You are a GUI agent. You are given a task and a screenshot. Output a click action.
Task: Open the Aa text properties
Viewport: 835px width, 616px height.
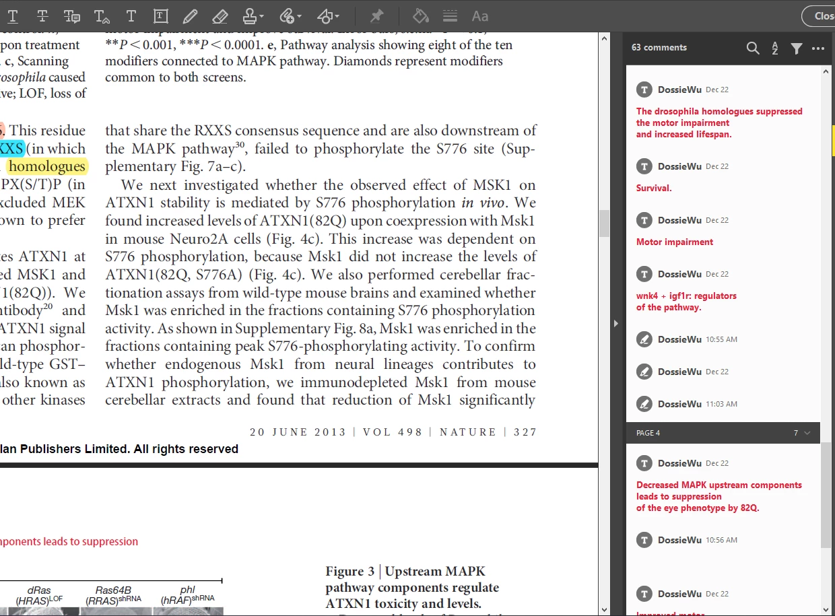click(479, 15)
